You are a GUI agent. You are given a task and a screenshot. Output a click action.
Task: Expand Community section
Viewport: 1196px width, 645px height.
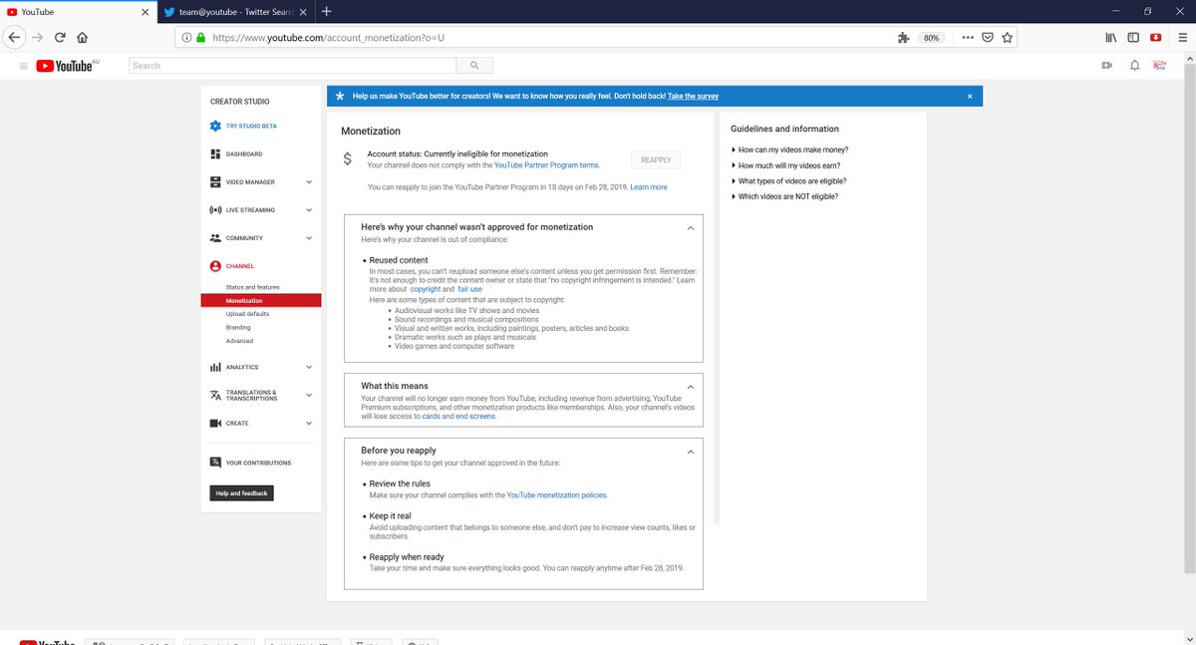tap(309, 238)
